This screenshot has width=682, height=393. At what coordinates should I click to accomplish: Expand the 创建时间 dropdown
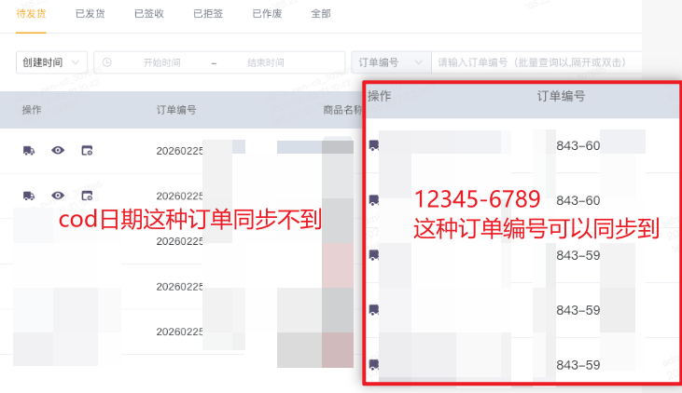pos(51,62)
